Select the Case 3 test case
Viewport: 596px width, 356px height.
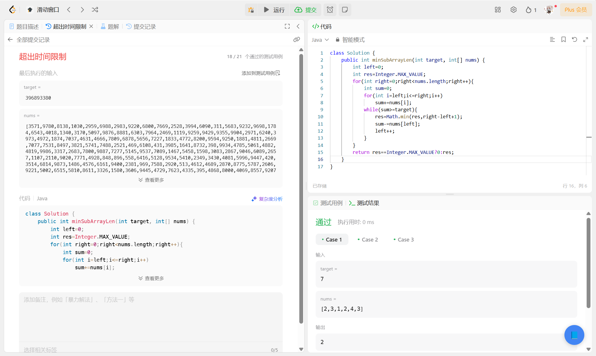[x=404, y=239]
